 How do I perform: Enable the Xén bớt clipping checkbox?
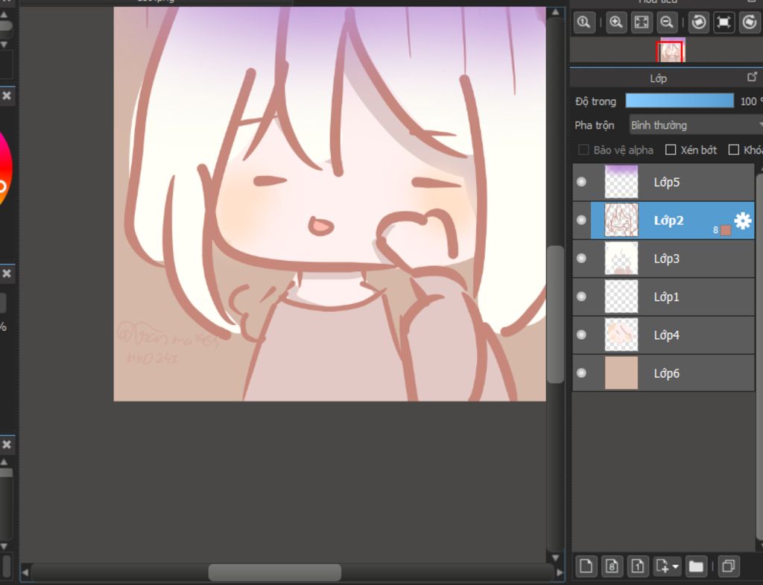(x=671, y=150)
